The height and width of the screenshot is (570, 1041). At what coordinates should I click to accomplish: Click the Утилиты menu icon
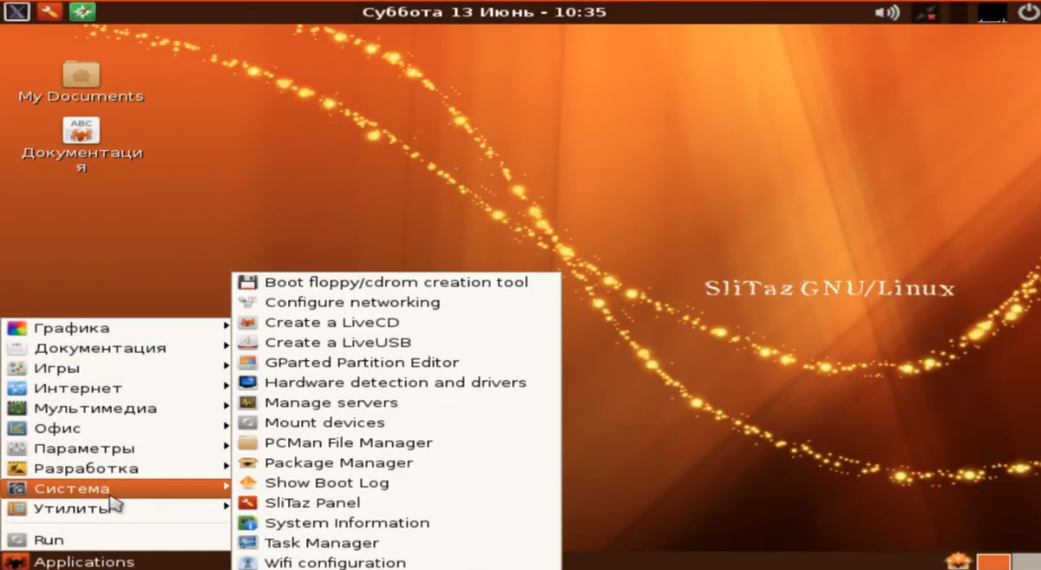16,508
